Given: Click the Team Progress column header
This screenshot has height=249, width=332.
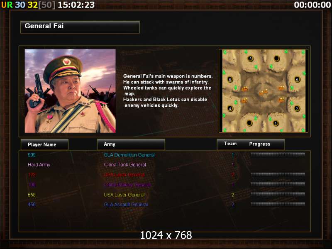Looking at the screenshot, I should 251,144.
